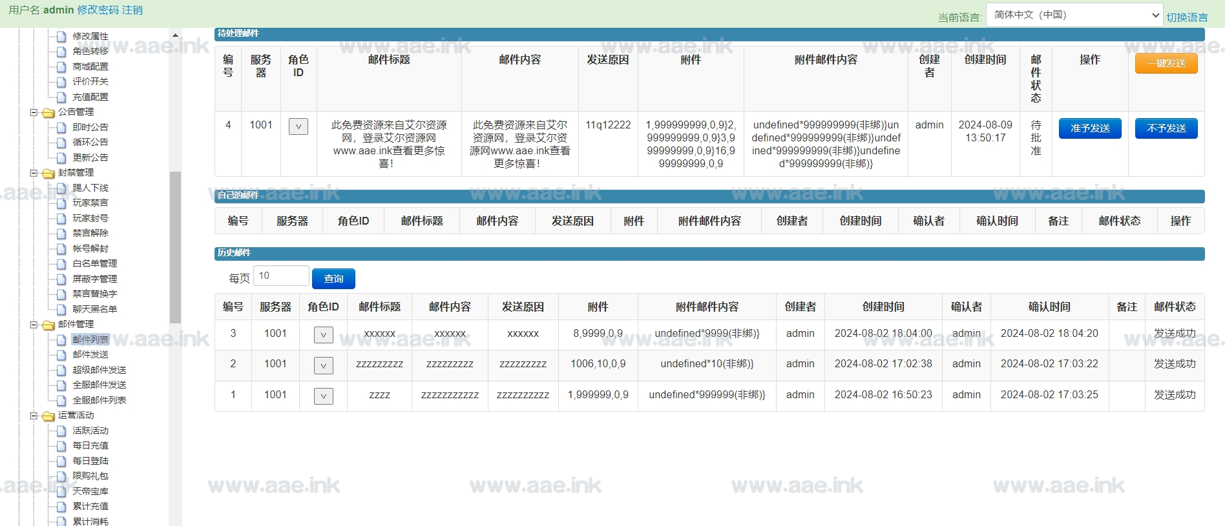Expand role ID dropdown for pending mail 4
1225x526 pixels.
[x=298, y=126]
